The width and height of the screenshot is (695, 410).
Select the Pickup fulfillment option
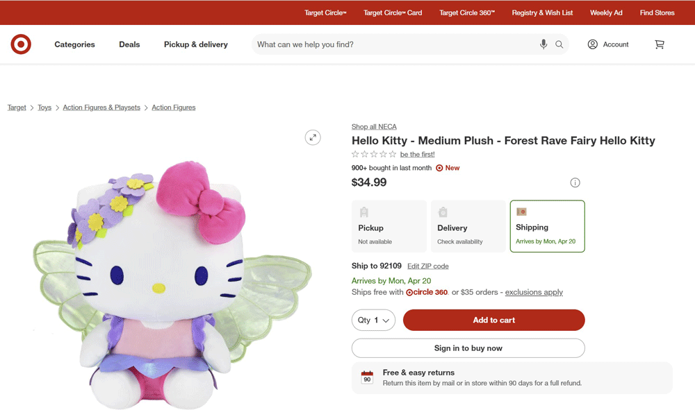[389, 226]
